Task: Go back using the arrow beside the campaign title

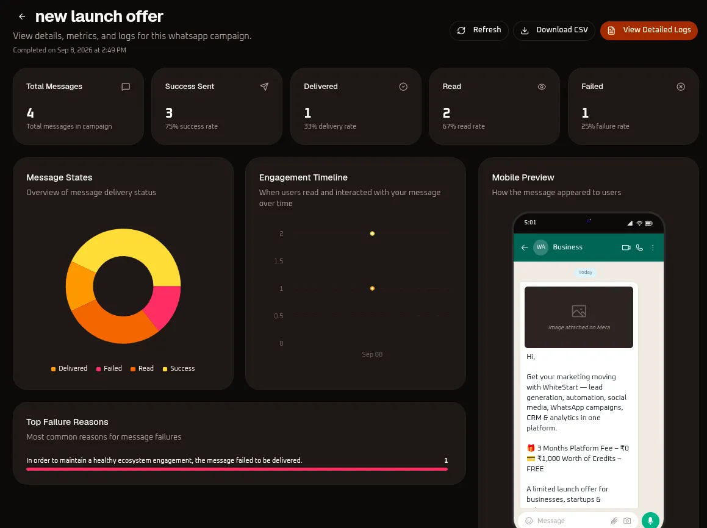Action: 21,16
